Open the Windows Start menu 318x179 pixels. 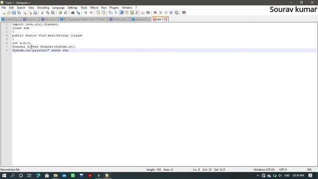(4, 176)
